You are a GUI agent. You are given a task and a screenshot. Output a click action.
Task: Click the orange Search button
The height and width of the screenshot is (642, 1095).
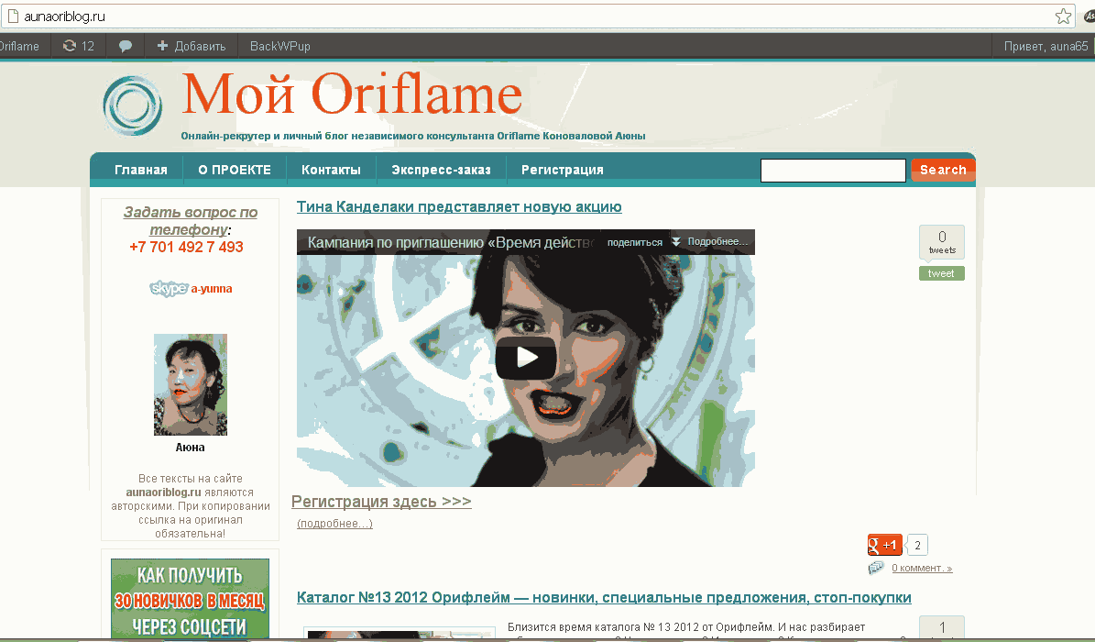tap(943, 170)
